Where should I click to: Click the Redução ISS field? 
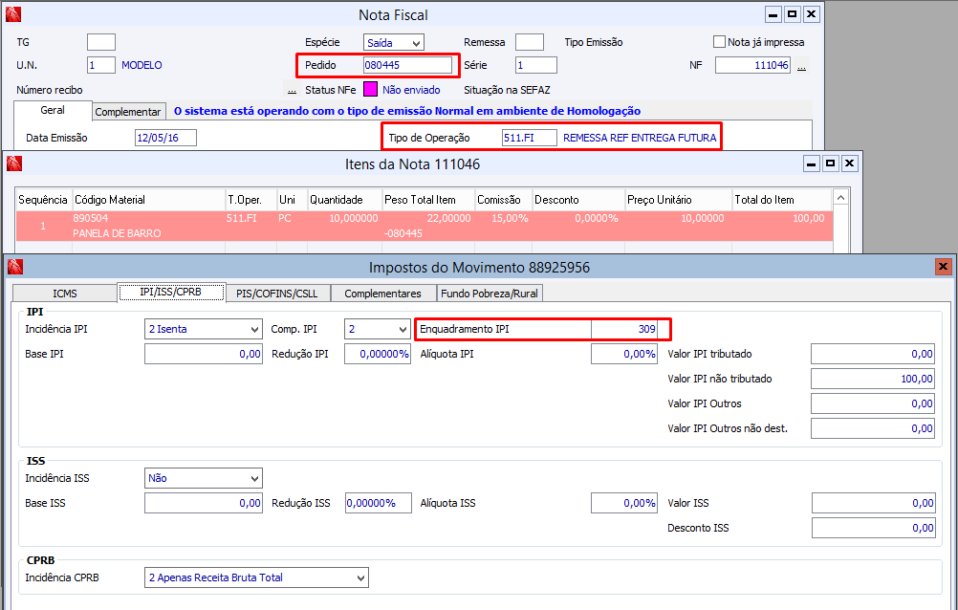[379, 503]
